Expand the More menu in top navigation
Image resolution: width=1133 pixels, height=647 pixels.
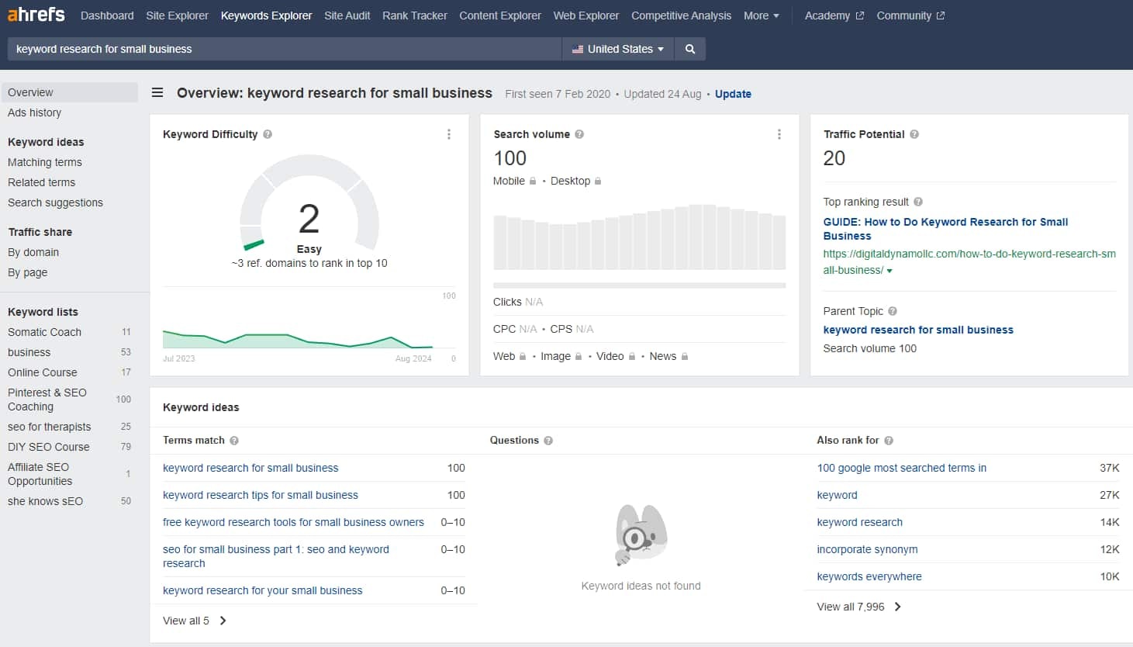click(x=761, y=16)
